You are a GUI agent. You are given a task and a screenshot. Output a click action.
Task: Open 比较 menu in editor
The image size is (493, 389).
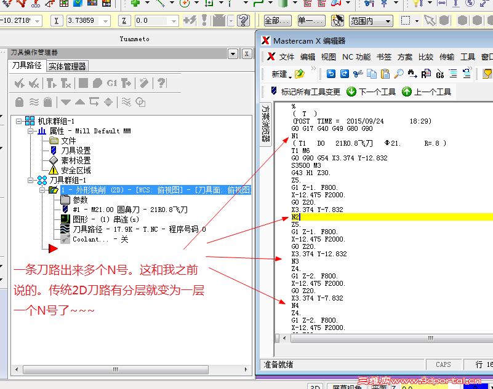coord(426,57)
